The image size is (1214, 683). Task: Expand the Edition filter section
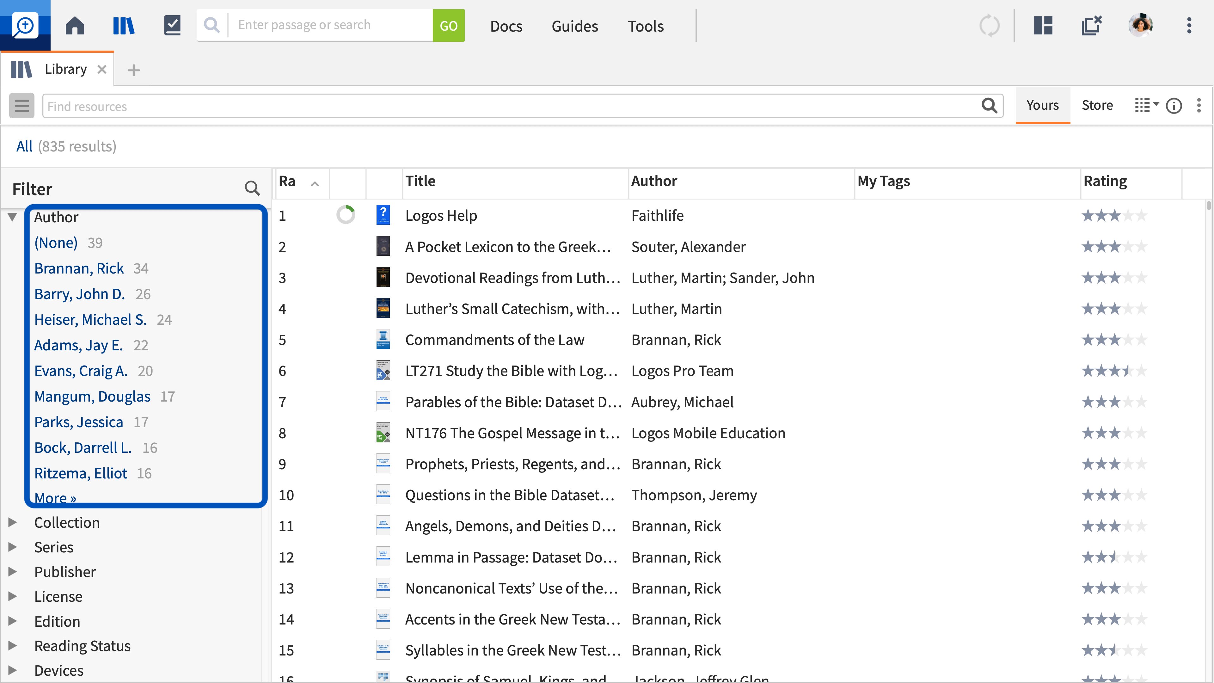click(x=12, y=621)
